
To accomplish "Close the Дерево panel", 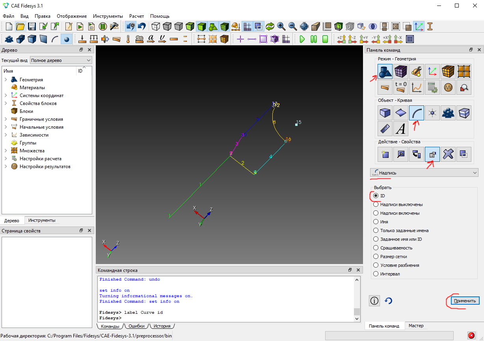I will pyautogui.click(x=89, y=50).
